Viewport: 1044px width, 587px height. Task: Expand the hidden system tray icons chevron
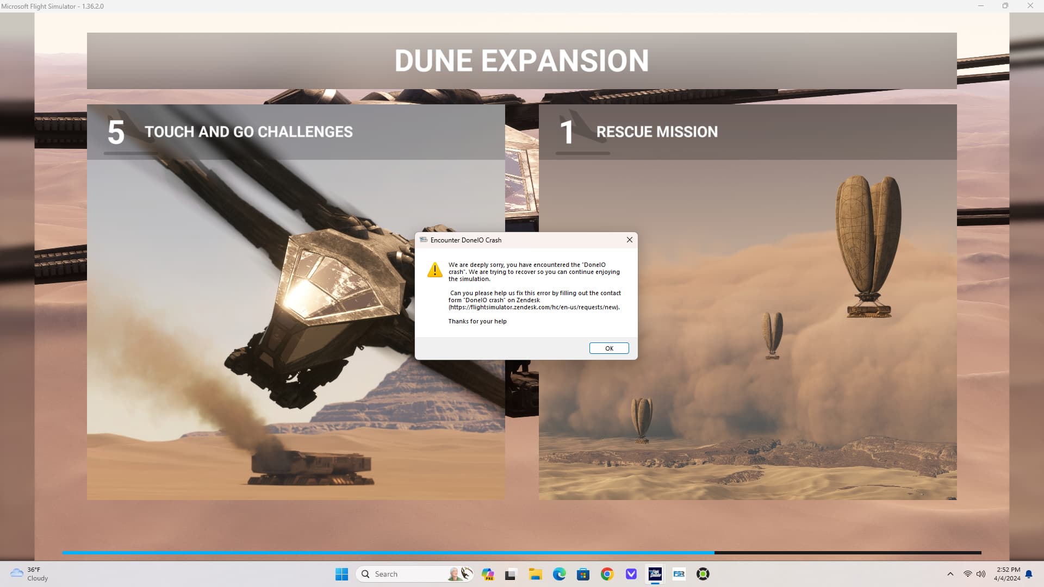950,574
